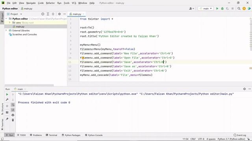Click the restore layout icon in Run panel
Screen dimensions: 252x141
7,112
